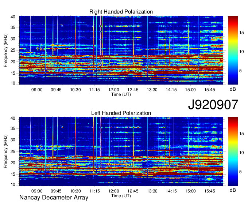Click 30 MHz frequency tick of Right Handed plot

(13, 39)
